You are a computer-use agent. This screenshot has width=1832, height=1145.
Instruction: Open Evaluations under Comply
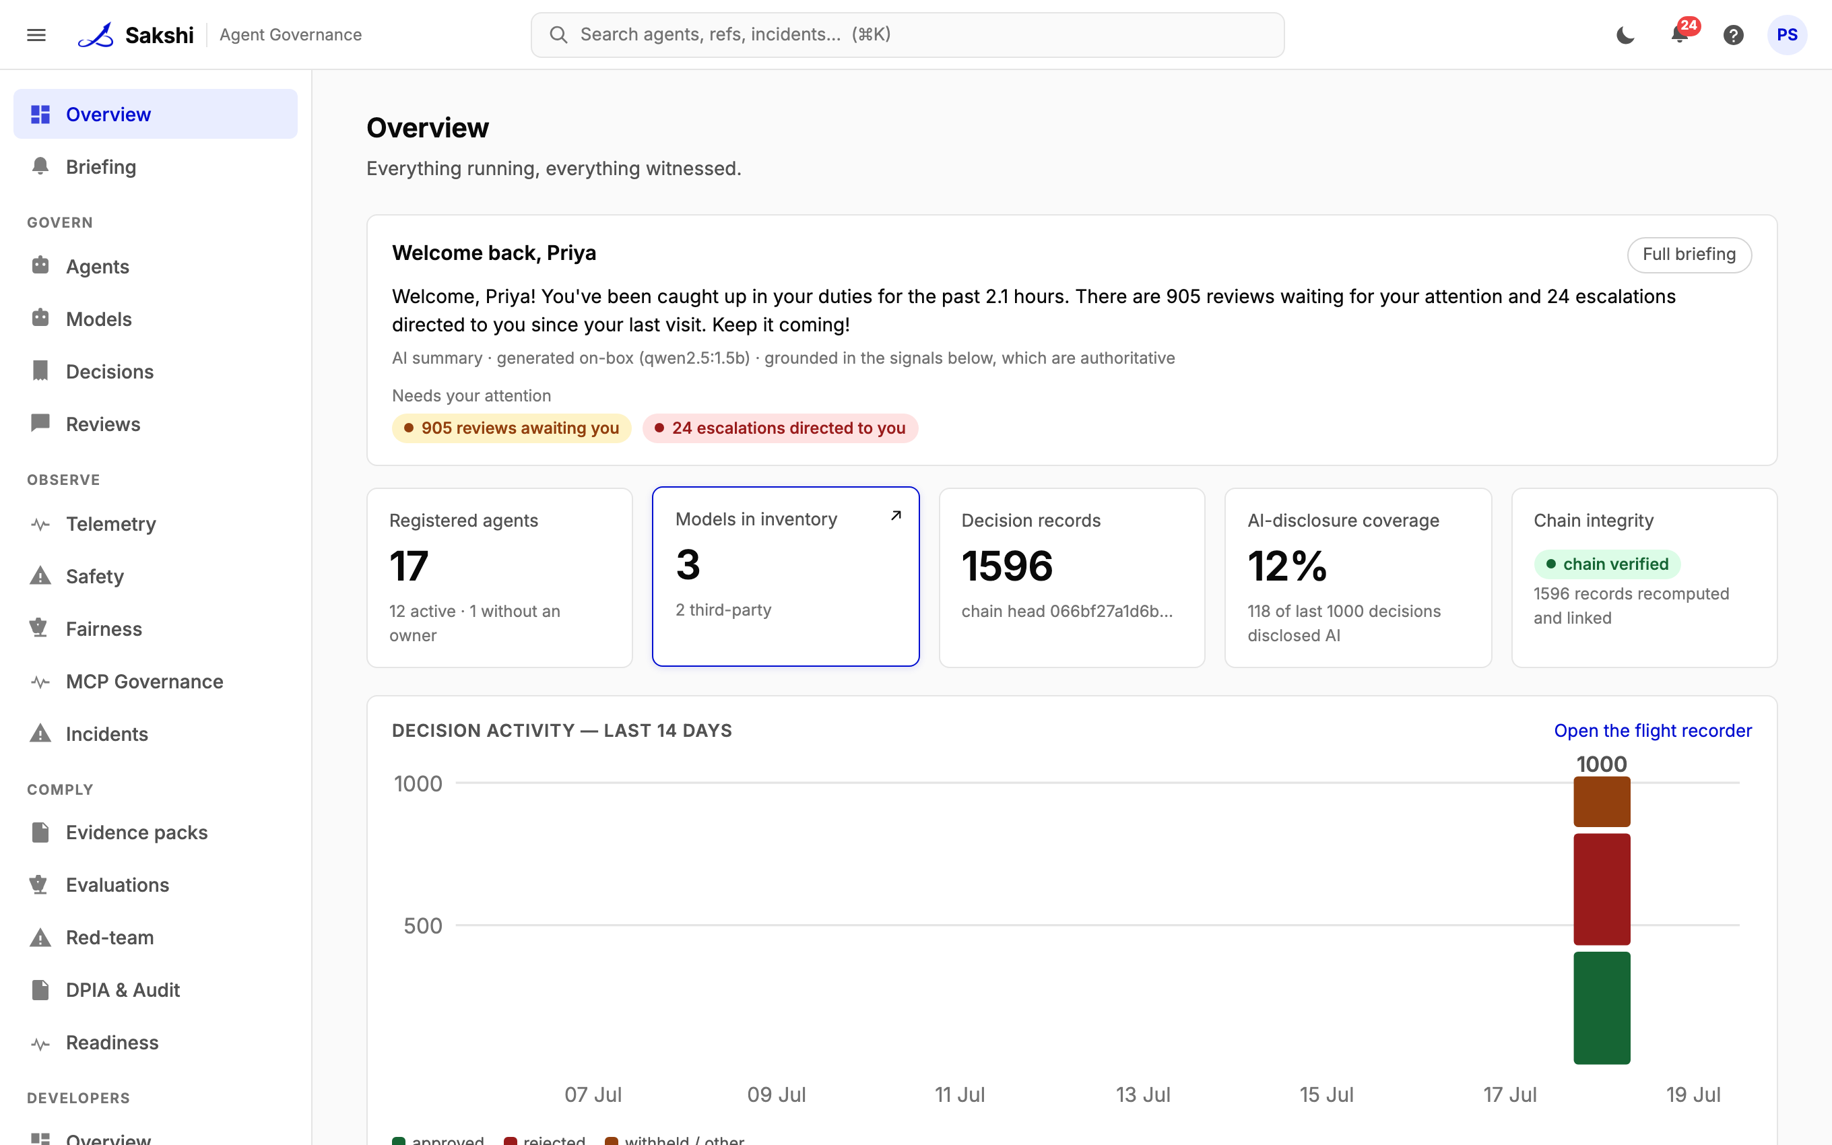click(x=155, y=884)
